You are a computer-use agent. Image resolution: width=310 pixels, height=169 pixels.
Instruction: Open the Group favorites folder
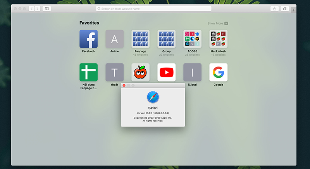coord(166,39)
